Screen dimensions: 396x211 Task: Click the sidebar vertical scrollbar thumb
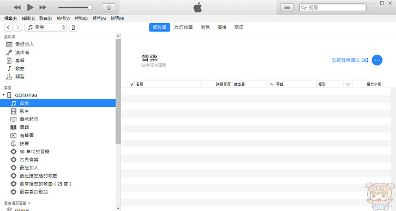tap(118, 91)
